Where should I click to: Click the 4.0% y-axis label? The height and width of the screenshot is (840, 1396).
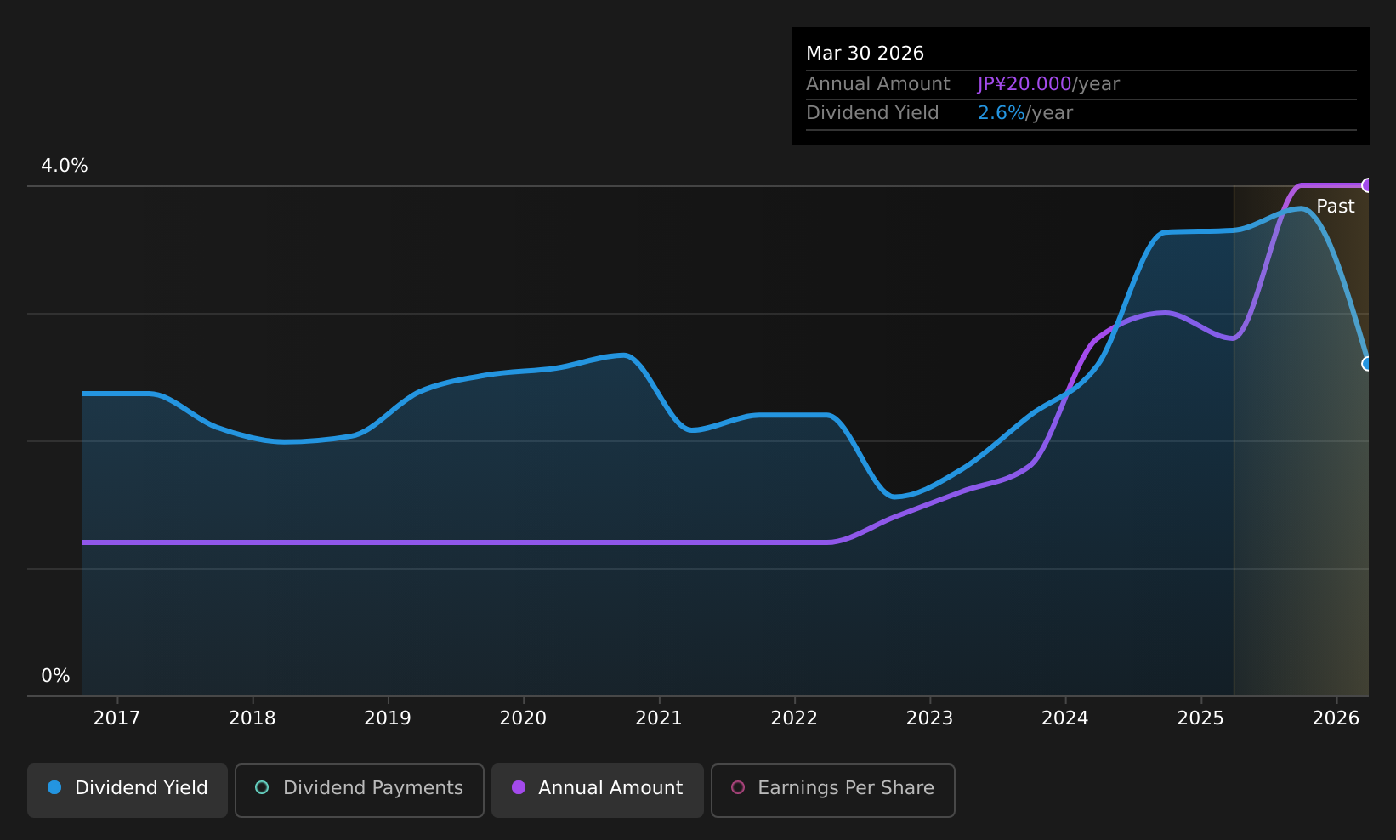click(x=65, y=166)
